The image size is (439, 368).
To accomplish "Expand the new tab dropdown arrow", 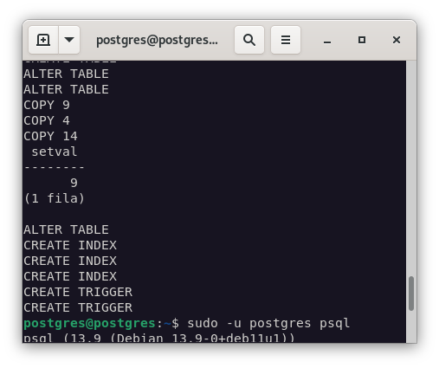I will coord(69,40).
